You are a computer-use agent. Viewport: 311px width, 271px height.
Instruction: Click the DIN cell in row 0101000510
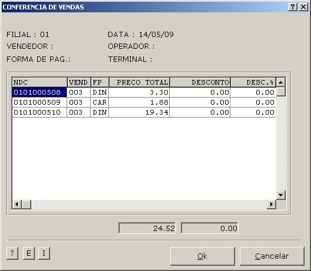[100, 112]
